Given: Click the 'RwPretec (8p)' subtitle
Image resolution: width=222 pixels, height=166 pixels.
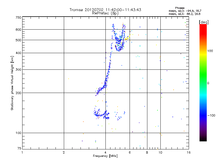Looking at the screenshot, I should (x=105, y=13).
